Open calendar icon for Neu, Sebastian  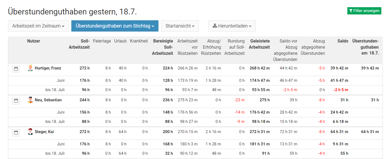tap(16, 101)
